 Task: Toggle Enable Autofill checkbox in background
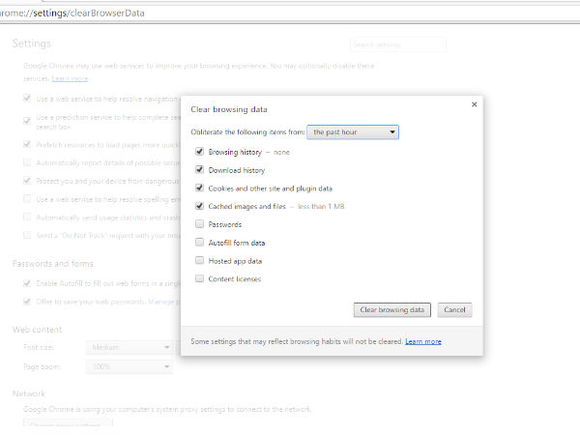click(27, 284)
